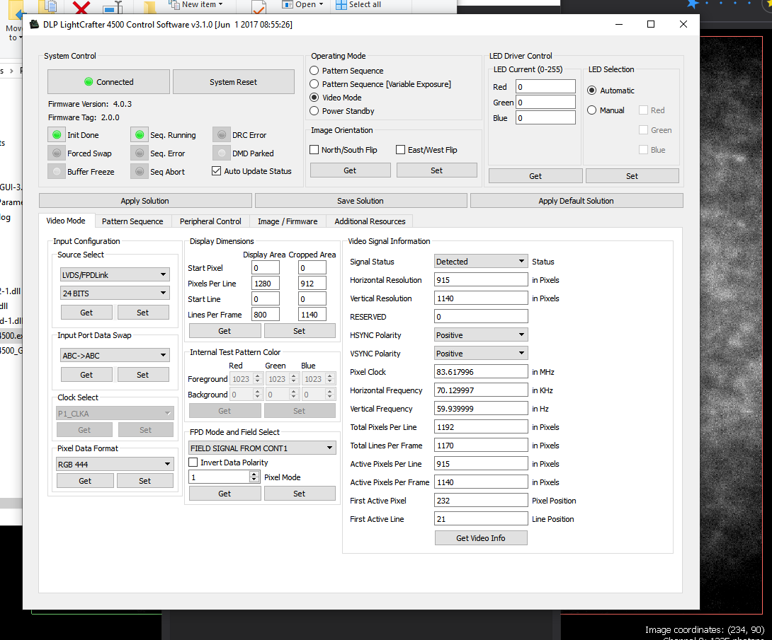Viewport: 772px width, 640px height.
Task: Click the DRC Error status indicator
Action: click(x=222, y=134)
